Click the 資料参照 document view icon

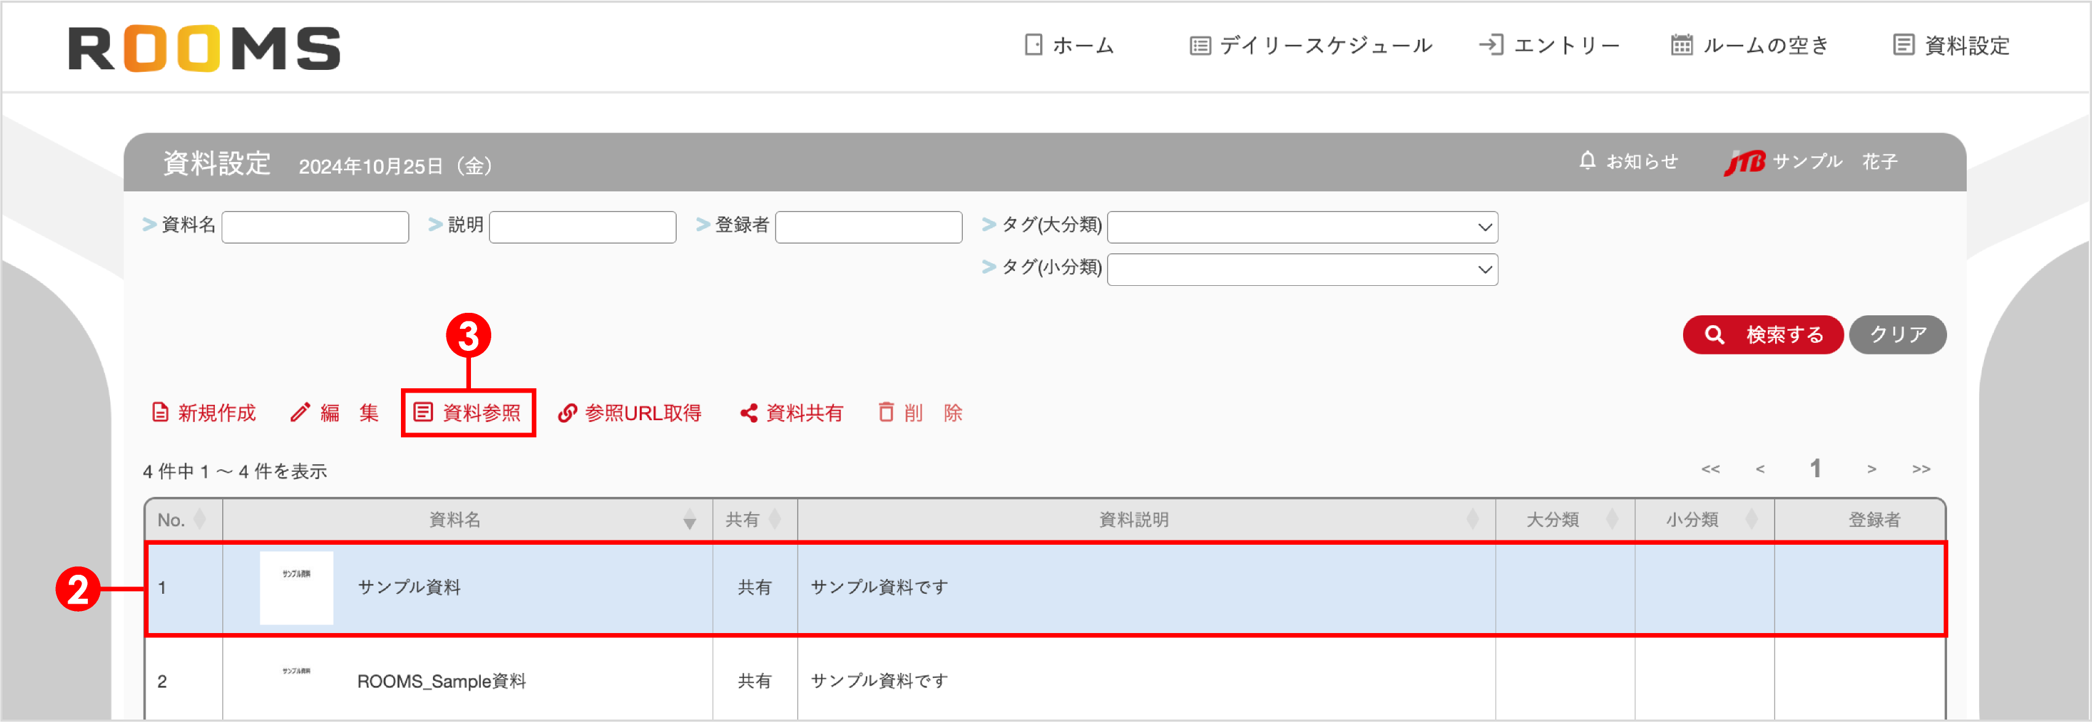click(x=423, y=412)
